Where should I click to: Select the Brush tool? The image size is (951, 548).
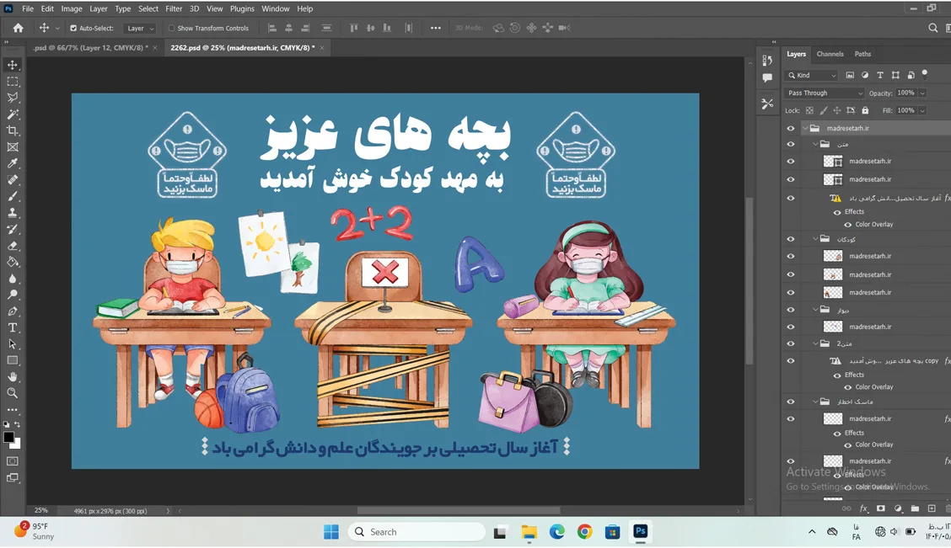click(12, 196)
